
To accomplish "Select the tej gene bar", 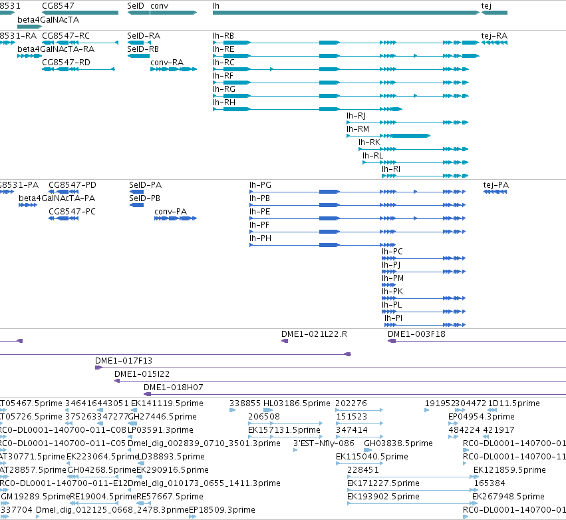I will click(x=494, y=13).
